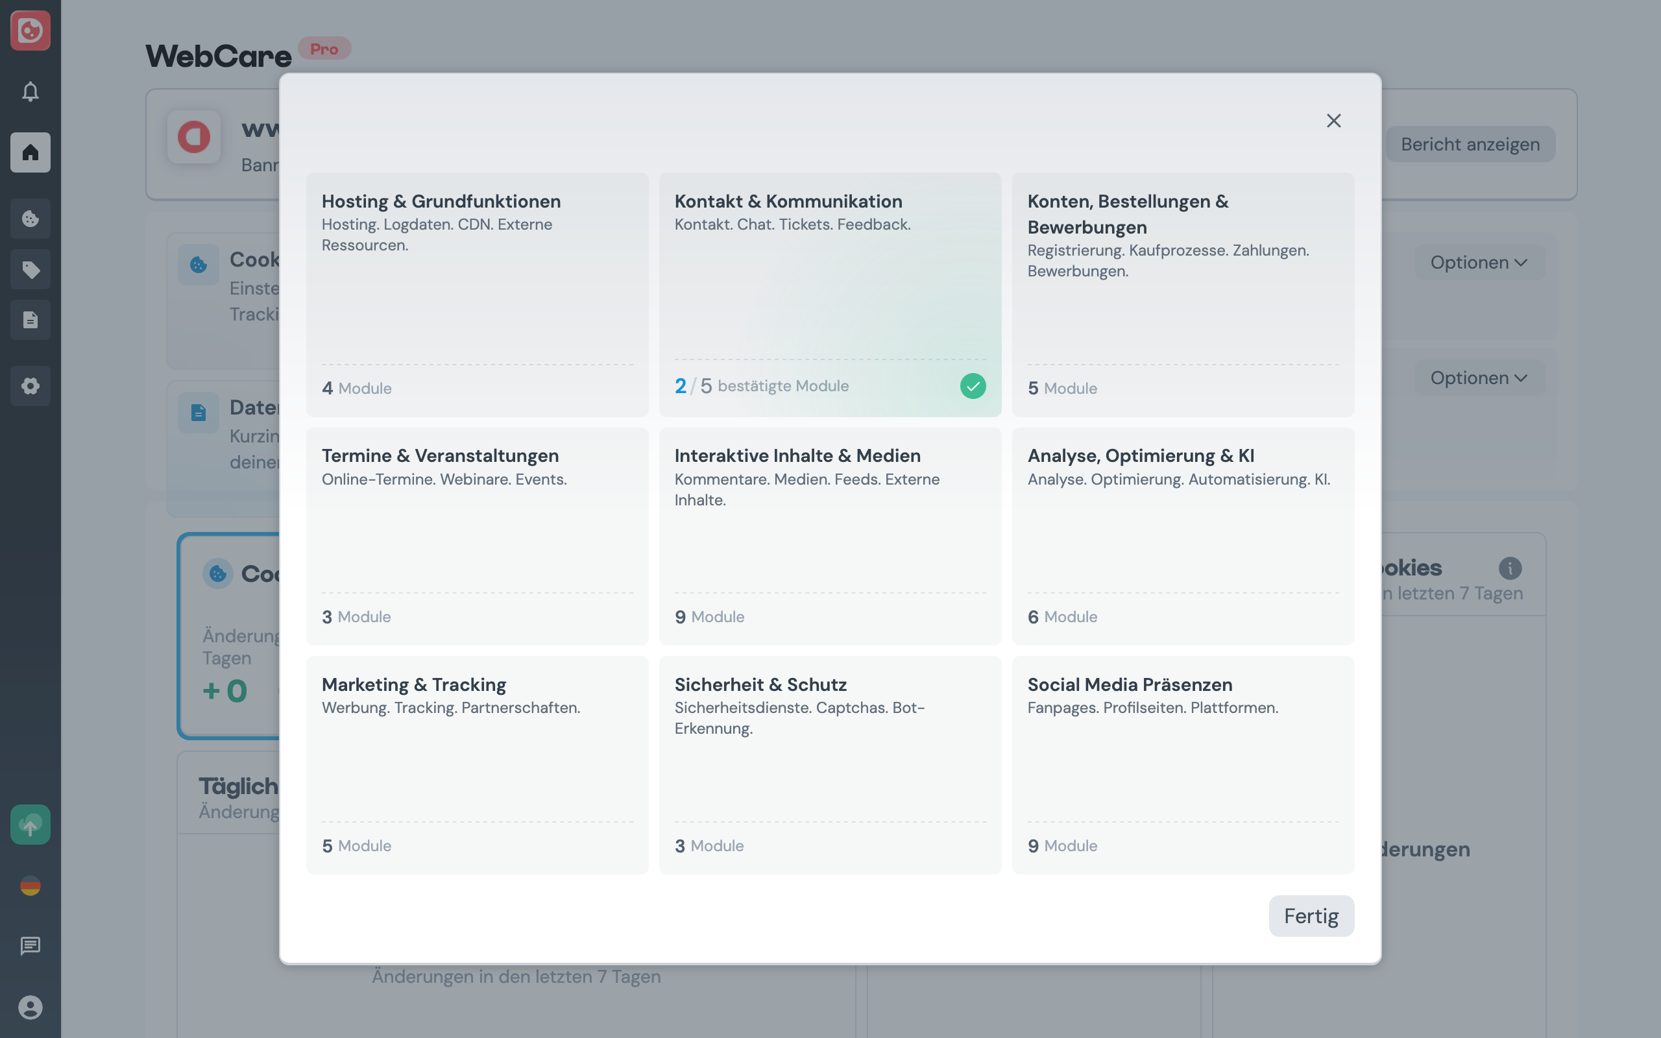Click the green upload icon in sidebar
Screen dimensions: 1661x1038
click(30, 825)
